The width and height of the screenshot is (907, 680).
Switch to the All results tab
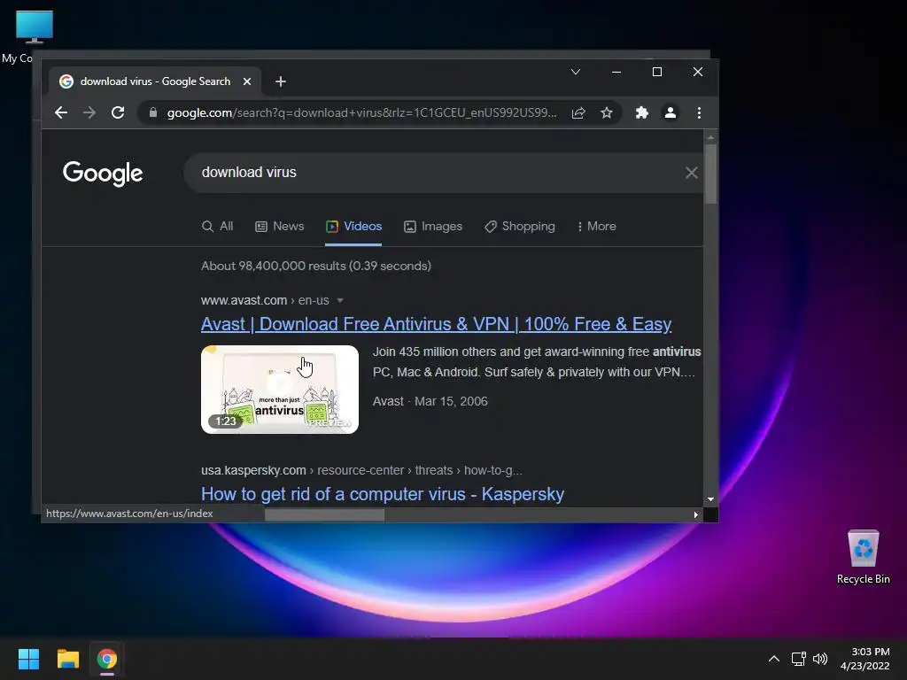218,226
